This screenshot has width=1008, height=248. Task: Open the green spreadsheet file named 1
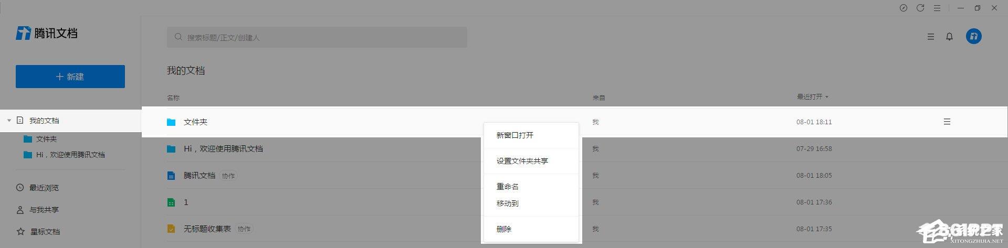[185, 202]
